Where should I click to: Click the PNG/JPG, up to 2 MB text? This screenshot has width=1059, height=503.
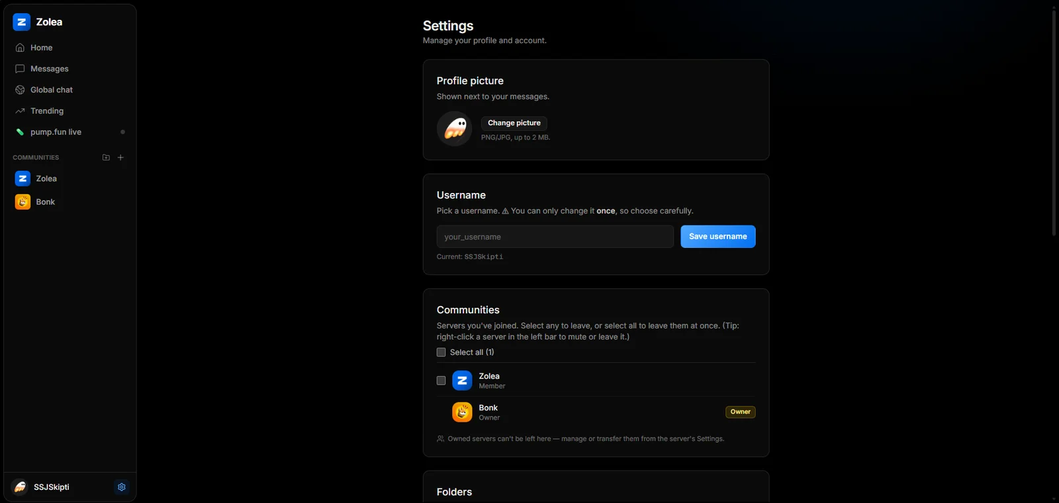[516, 137]
